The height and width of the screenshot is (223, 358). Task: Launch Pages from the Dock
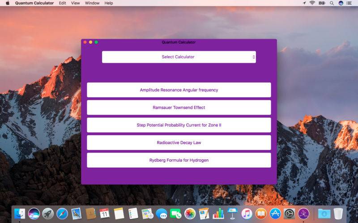[204, 214]
